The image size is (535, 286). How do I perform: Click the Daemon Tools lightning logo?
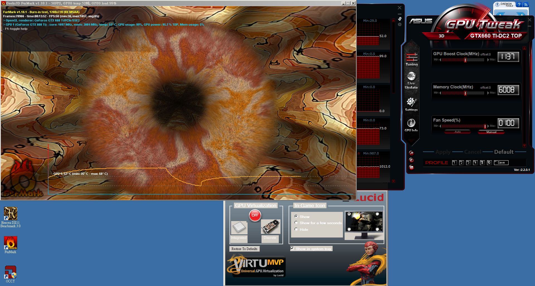tap(497, 5)
